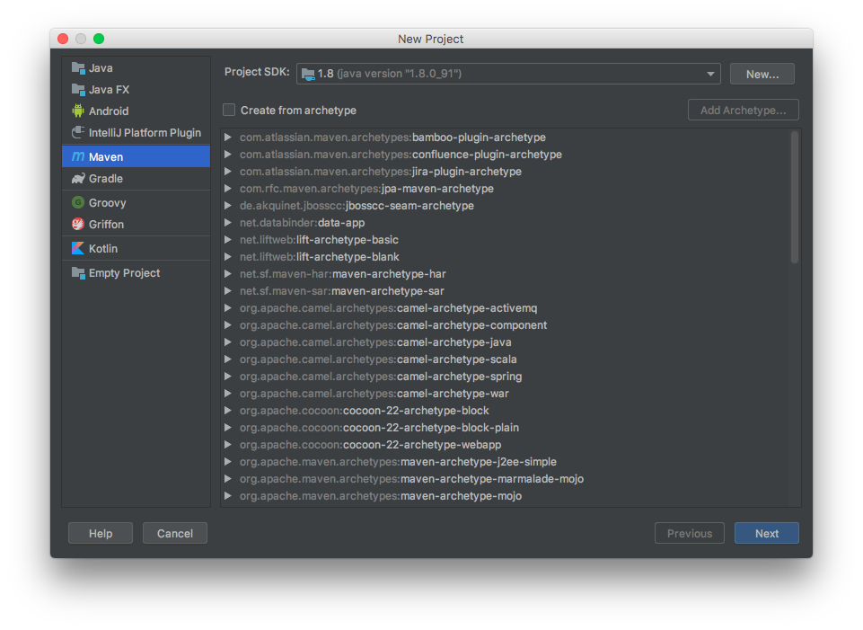The image size is (863, 630).
Task: Expand jbosscc-seam-archetype node
Action: (x=228, y=206)
